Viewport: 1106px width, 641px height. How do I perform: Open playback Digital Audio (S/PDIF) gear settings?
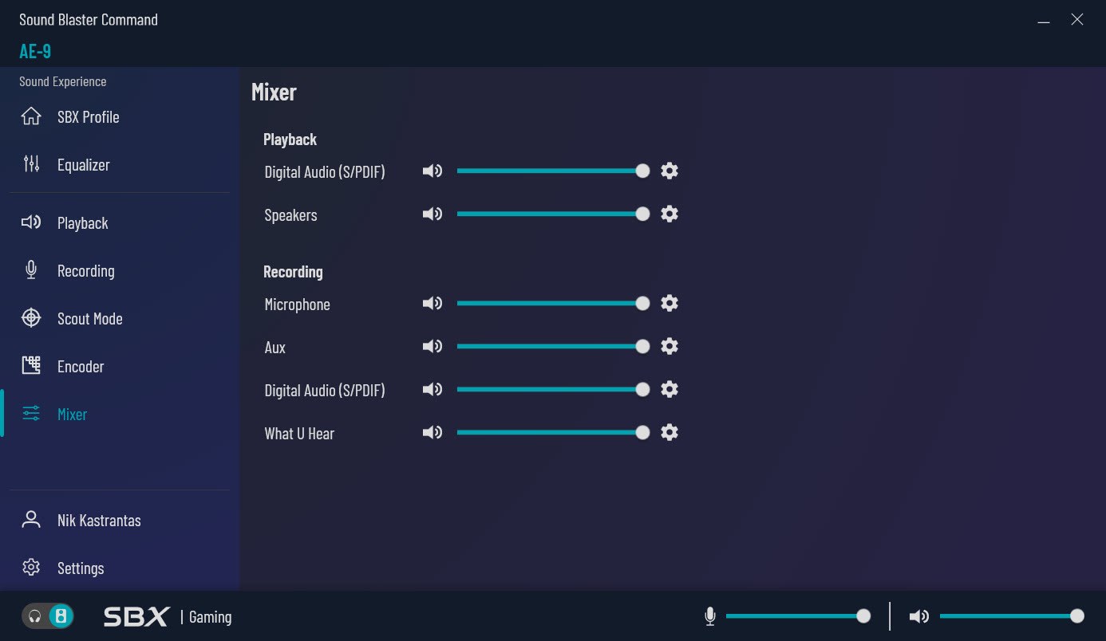[x=670, y=171]
